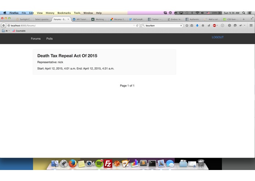The width and height of the screenshot is (255, 181).
Task: Open Spotify from the dock
Action: 99,163
